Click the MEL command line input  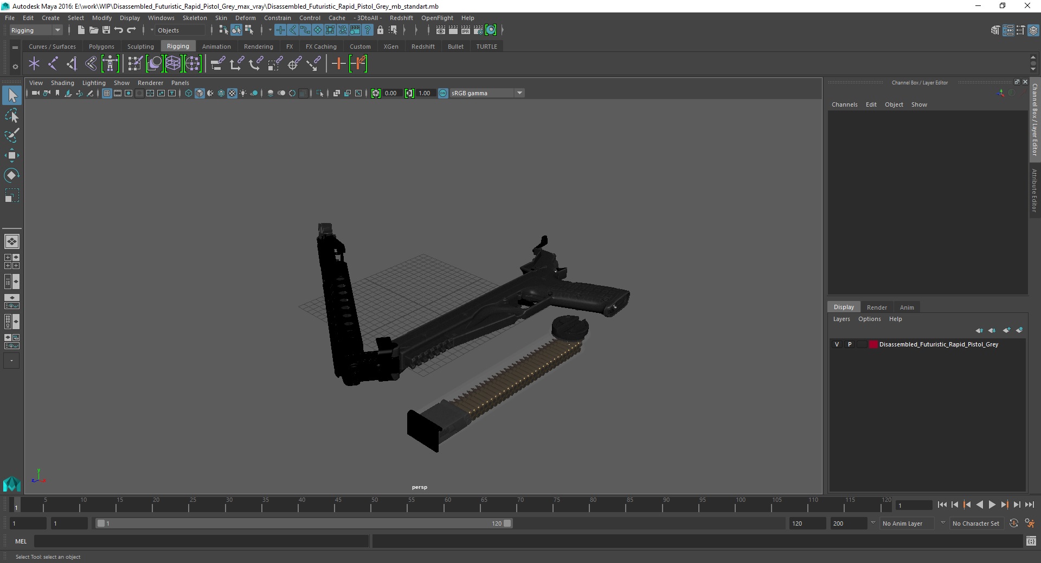pyautogui.click(x=201, y=541)
